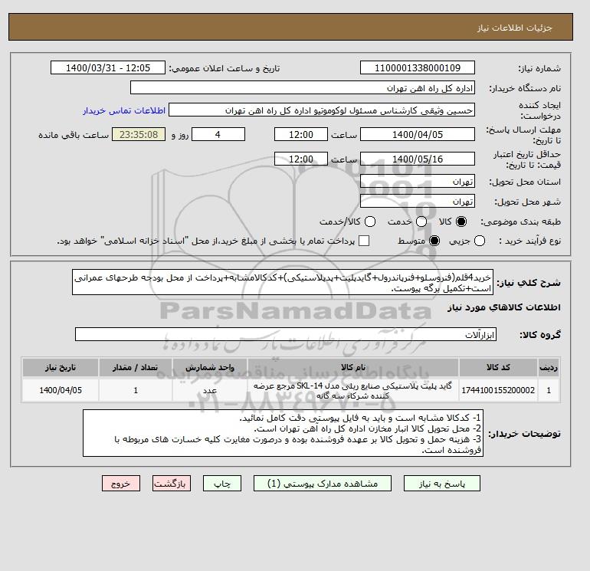Viewport: 590px width, 571px height.
Task: Click the اطلاعات کالاهای مورد نیاز heading
Action: pos(504,307)
